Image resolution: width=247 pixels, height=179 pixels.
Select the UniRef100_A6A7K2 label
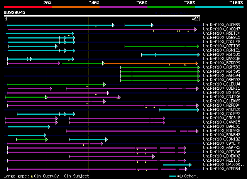coord(222,148)
